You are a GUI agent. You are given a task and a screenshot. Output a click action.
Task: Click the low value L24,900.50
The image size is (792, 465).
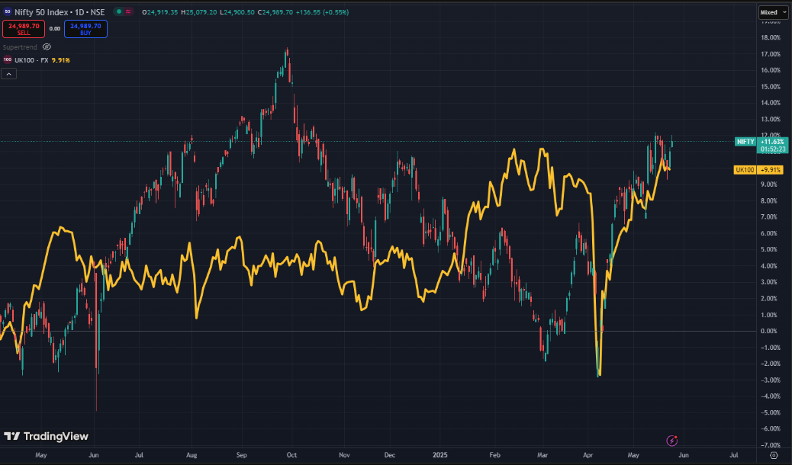coord(237,12)
